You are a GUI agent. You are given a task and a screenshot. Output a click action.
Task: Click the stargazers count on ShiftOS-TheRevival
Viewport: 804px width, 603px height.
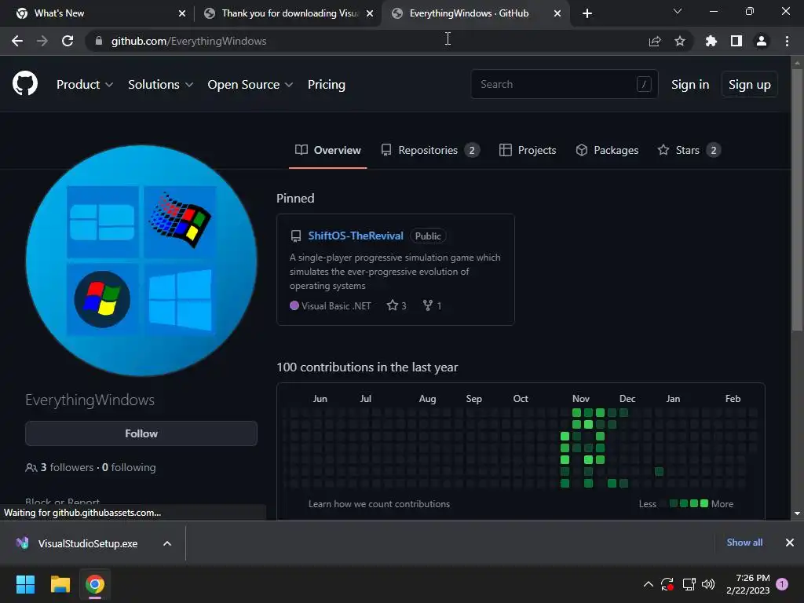point(397,305)
